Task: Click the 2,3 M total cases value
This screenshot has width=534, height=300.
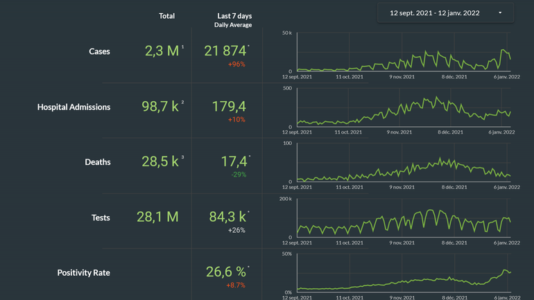Action: [x=162, y=51]
